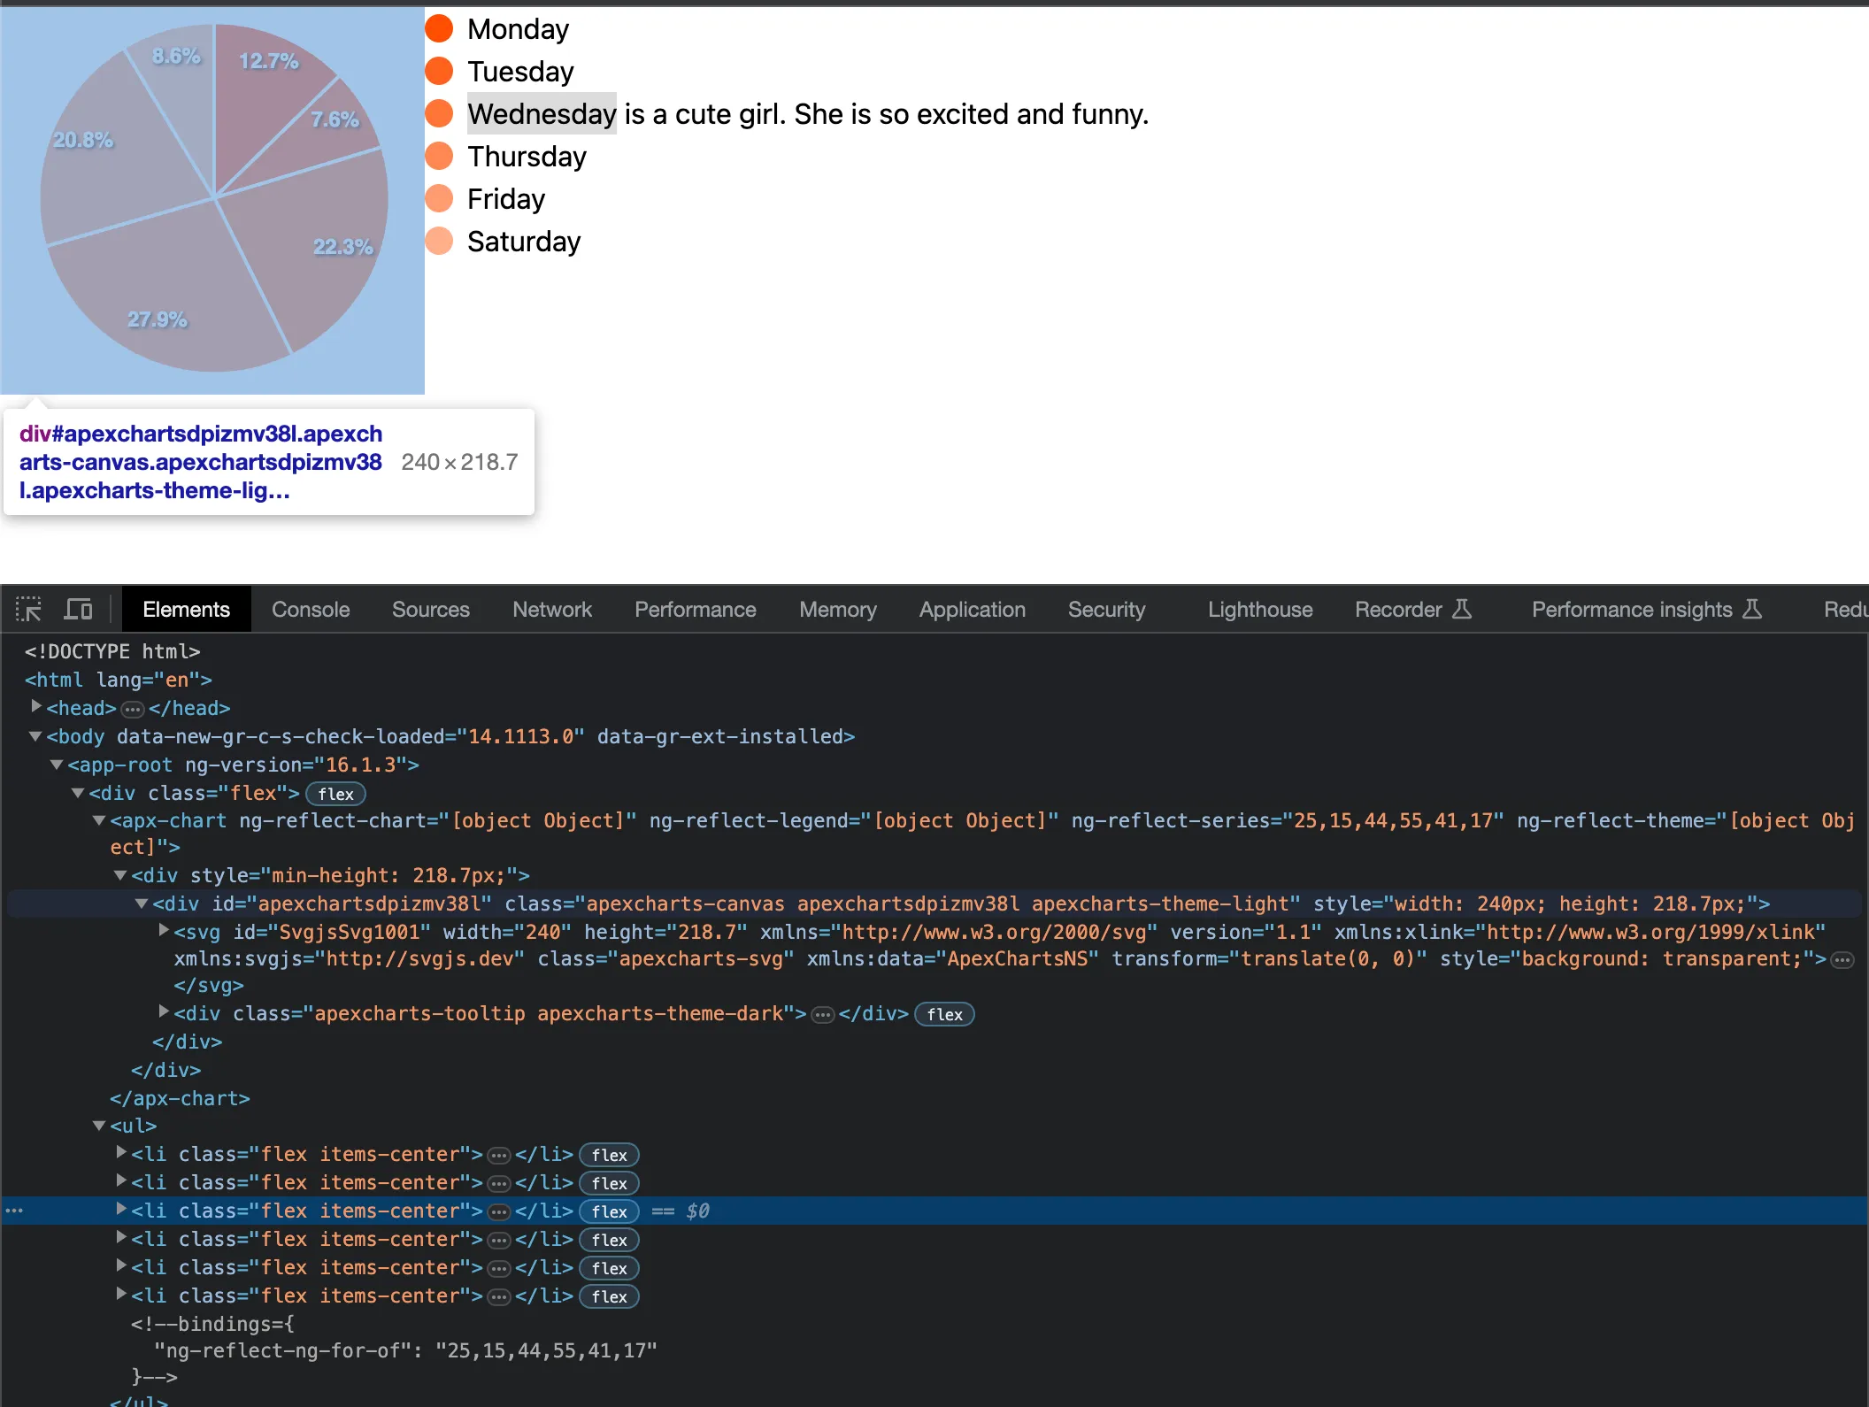This screenshot has height=1407, width=1869.
Task: Collapse the ul element node
Action: click(x=99, y=1126)
